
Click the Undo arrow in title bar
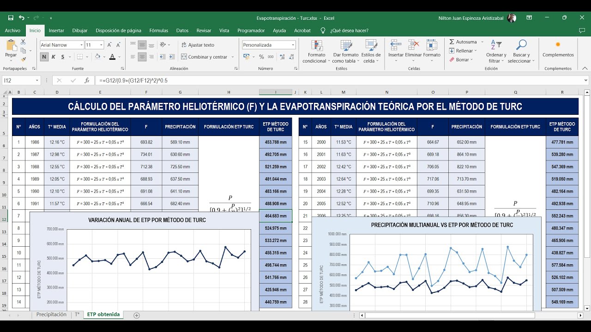(21, 18)
